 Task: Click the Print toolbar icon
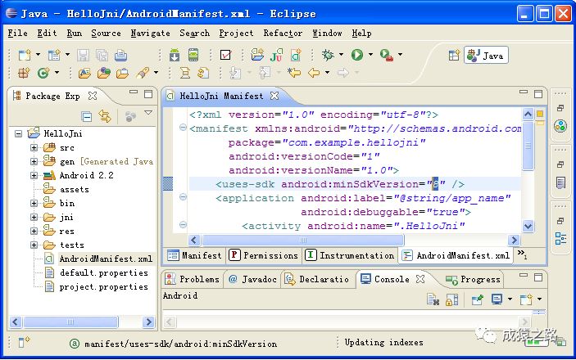(121, 55)
